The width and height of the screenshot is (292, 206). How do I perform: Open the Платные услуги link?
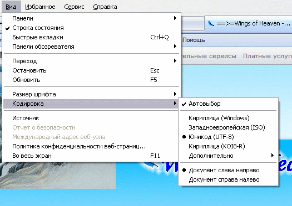(268, 56)
